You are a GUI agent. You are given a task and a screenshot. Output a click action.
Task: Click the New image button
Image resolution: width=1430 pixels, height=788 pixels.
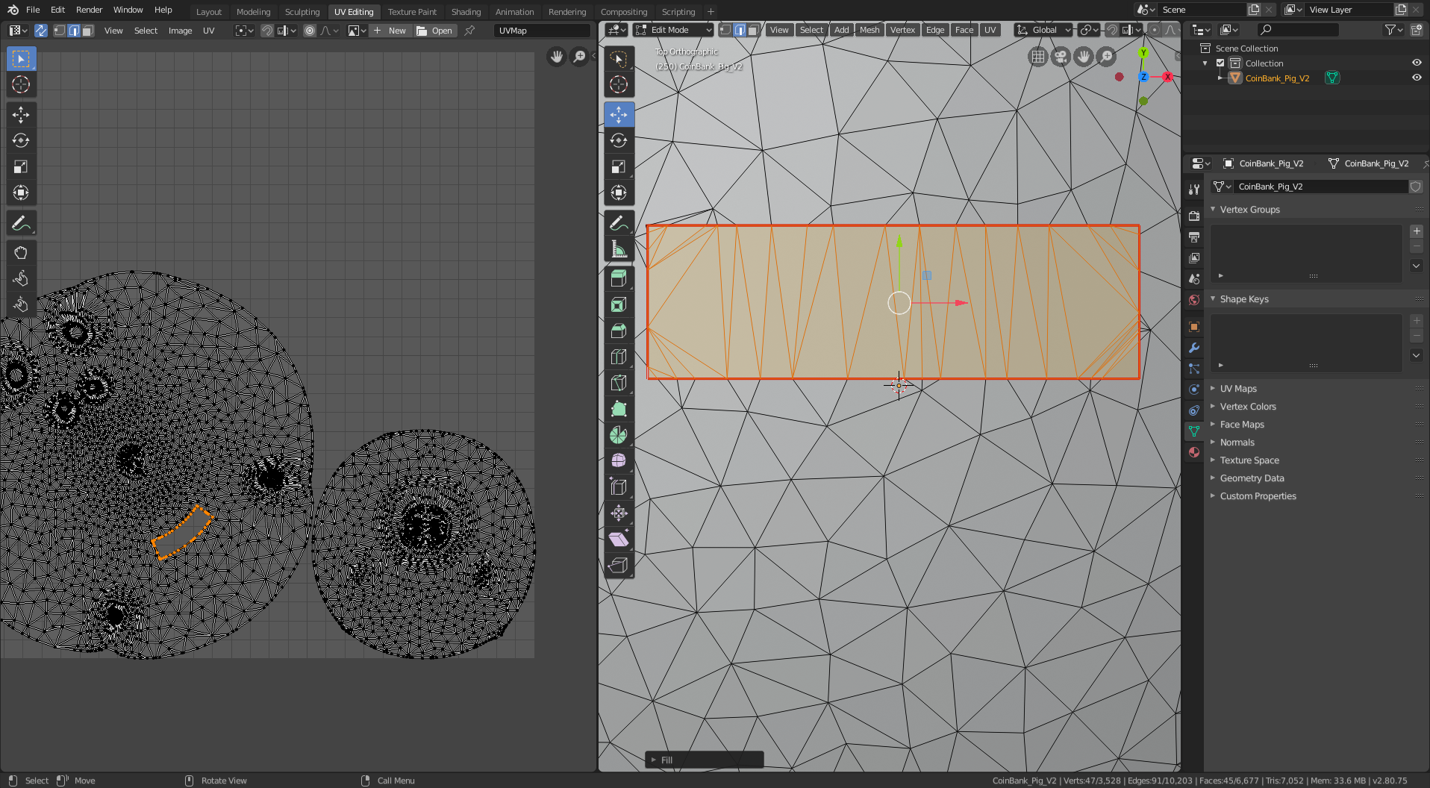[390, 31]
